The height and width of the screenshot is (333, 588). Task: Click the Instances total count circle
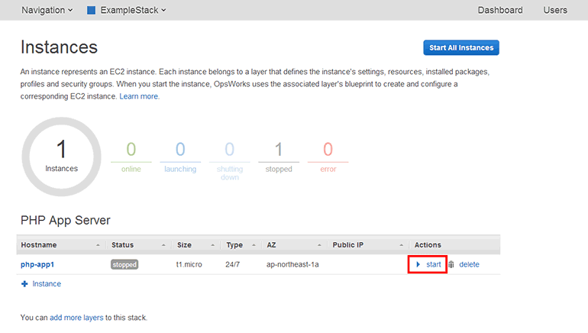(x=62, y=157)
